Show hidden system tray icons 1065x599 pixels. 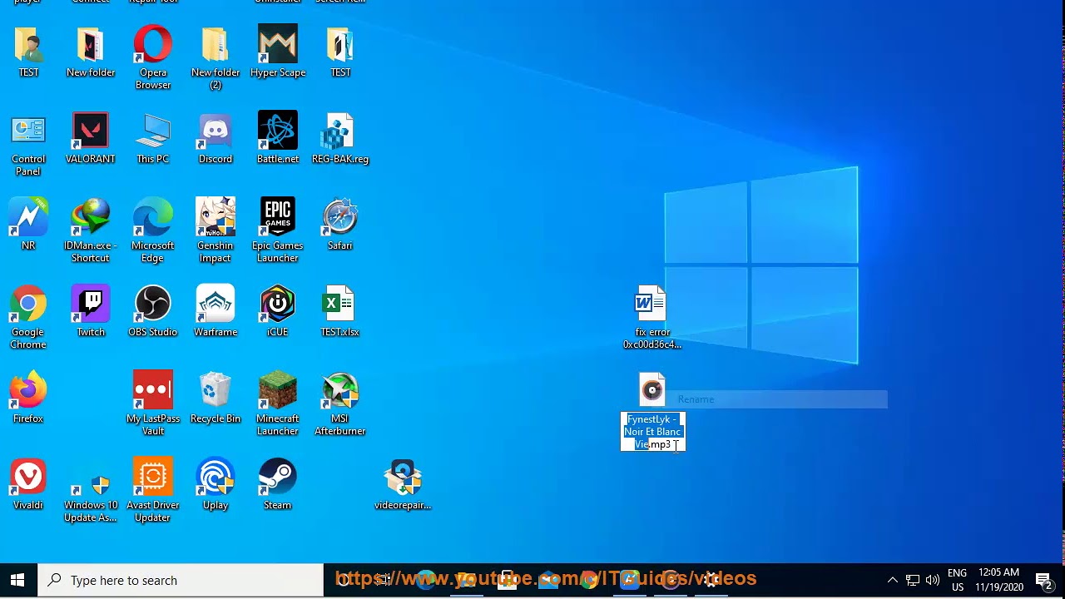[x=893, y=580]
